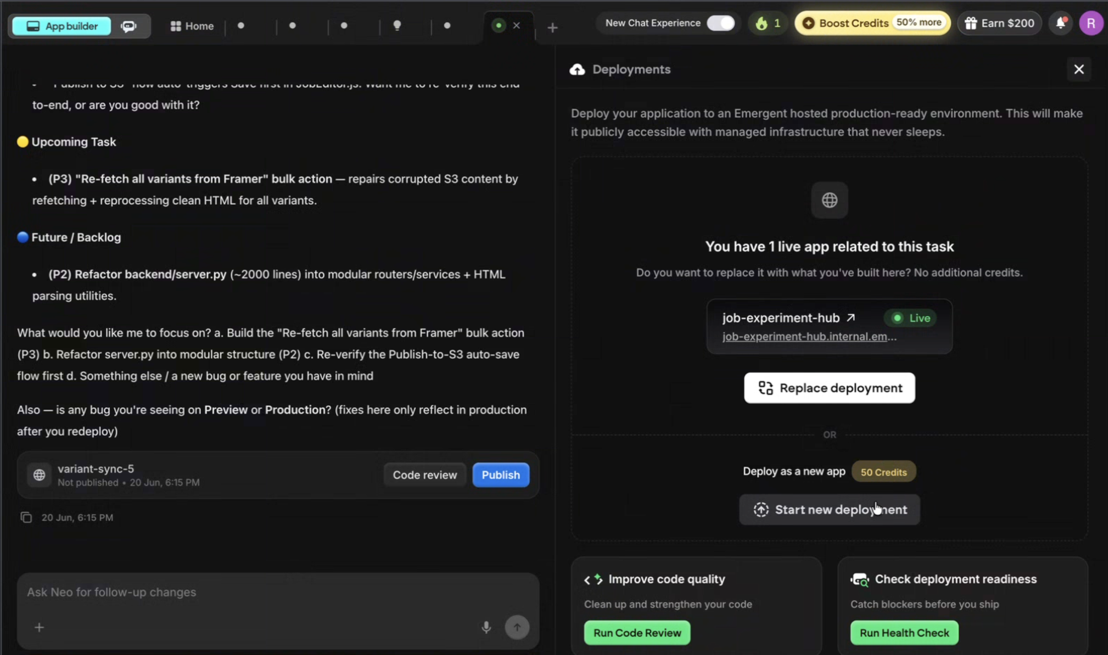
Task: Toggle the New Chat Experience switch
Action: [x=721, y=23]
